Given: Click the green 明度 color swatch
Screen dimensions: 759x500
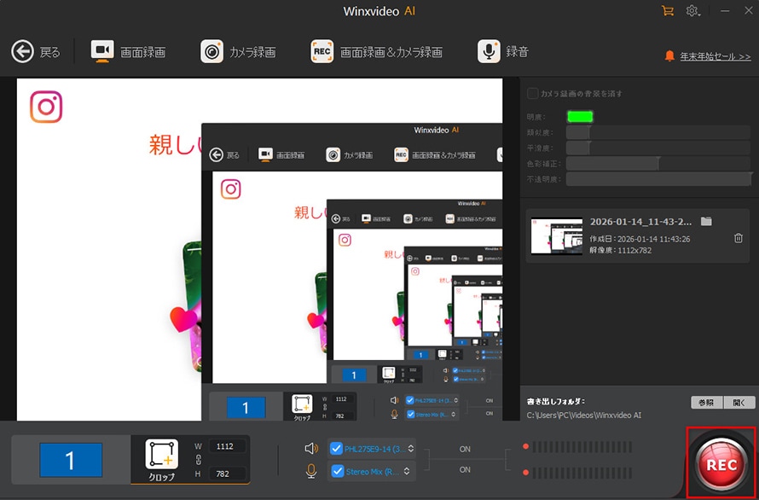Looking at the screenshot, I should pos(580,117).
